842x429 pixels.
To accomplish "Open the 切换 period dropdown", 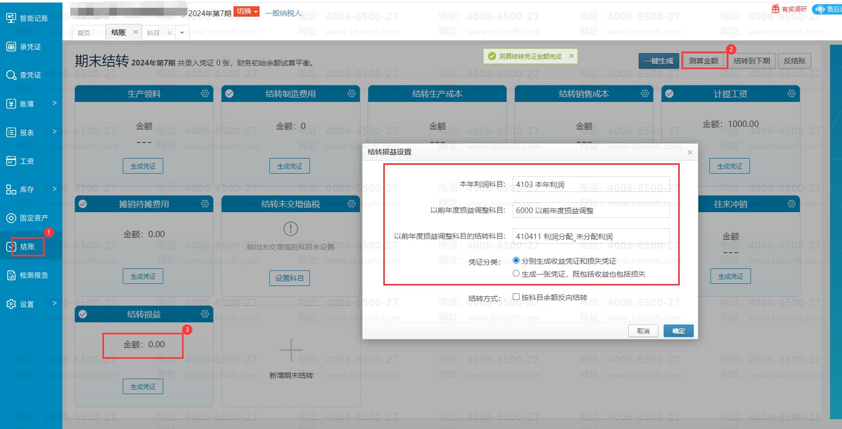I will [246, 11].
